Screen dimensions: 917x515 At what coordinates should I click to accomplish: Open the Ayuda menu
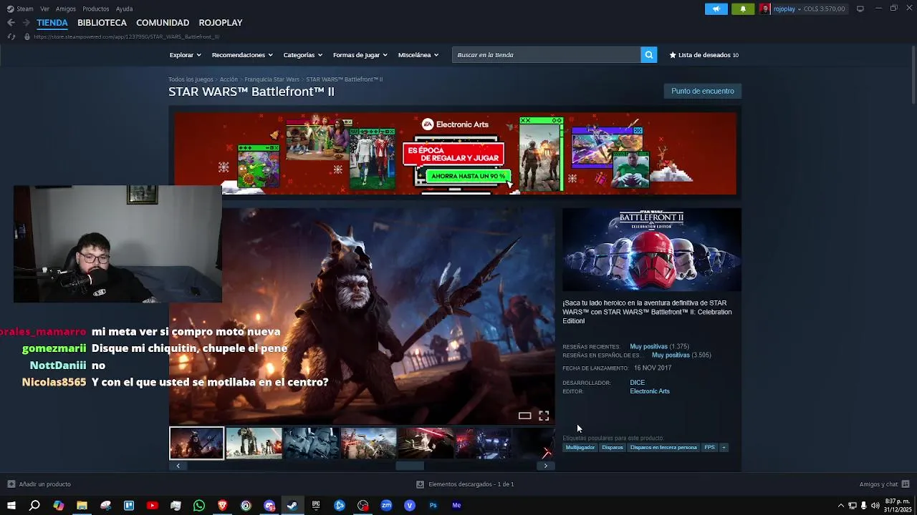pyautogui.click(x=125, y=9)
